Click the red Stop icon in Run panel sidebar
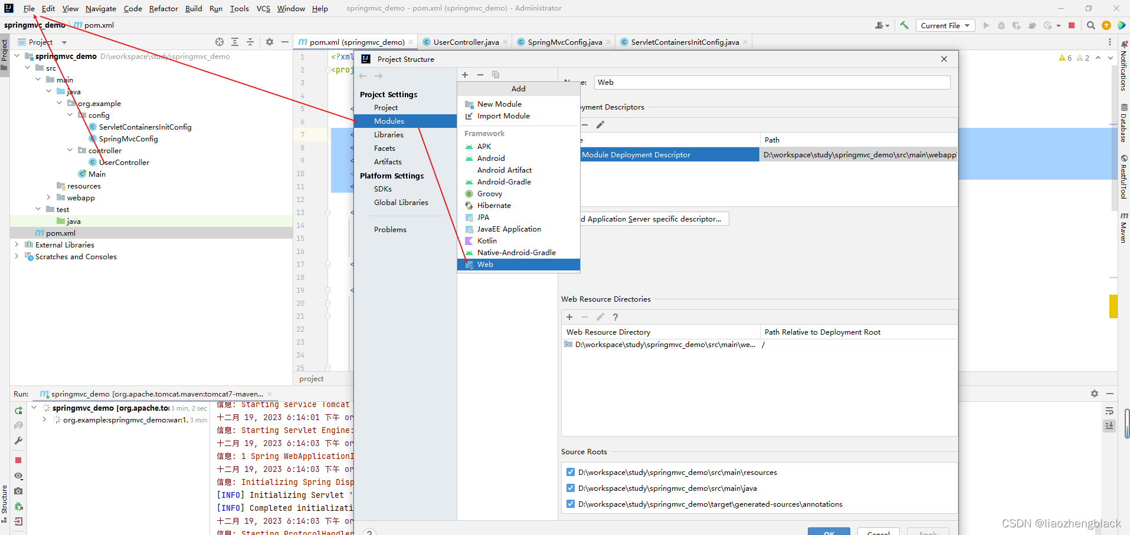The height and width of the screenshot is (535, 1130). click(18, 460)
